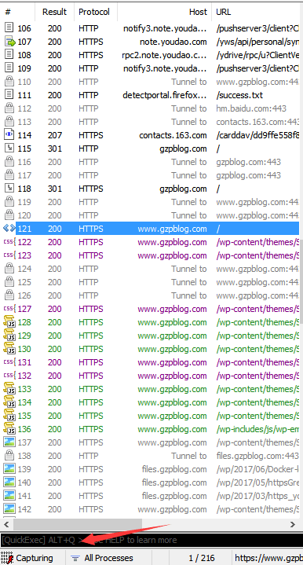Screen dimensions: 303x565
Task: Select /wp/2017/06/Docker URL in row 139
Action: (257, 469)
